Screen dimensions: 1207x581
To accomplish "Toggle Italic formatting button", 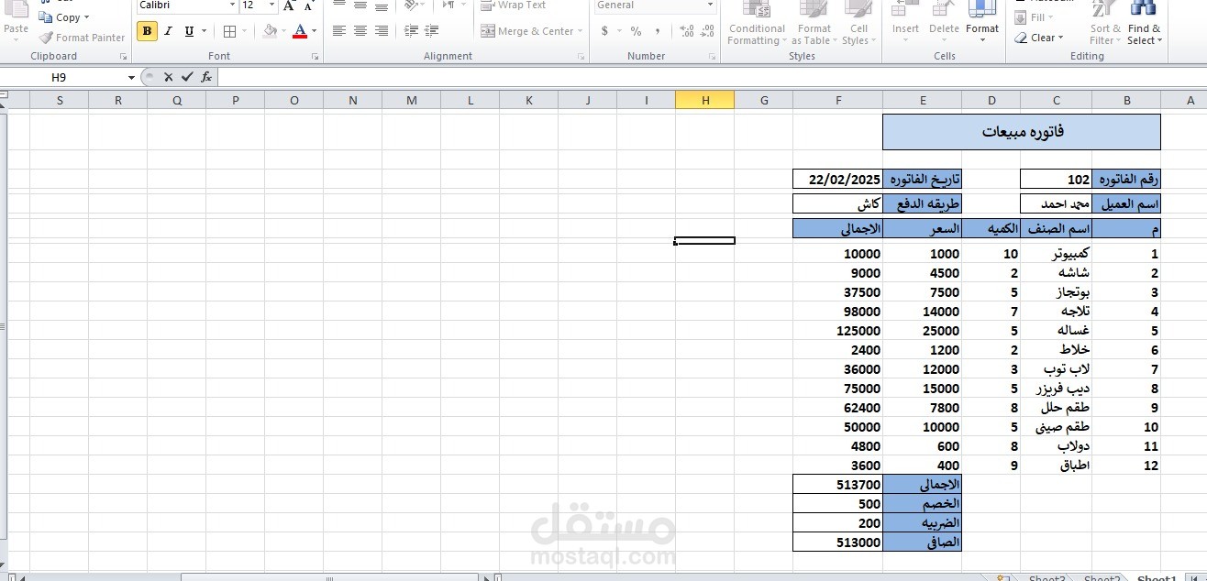I will click(x=168, y=31).
